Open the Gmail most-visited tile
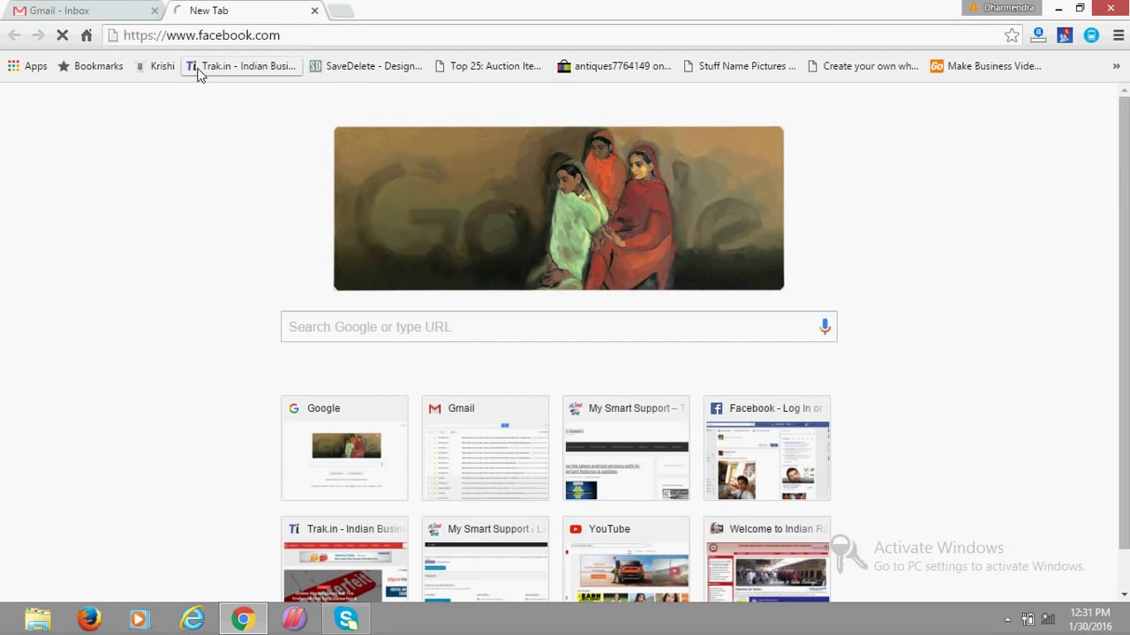Image resolution: width=1130 pixels, height=635 pixels. (486, 448)
